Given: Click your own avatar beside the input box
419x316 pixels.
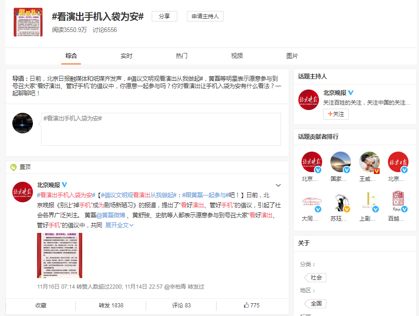Looking at the screenshot, I should (23, 123).
